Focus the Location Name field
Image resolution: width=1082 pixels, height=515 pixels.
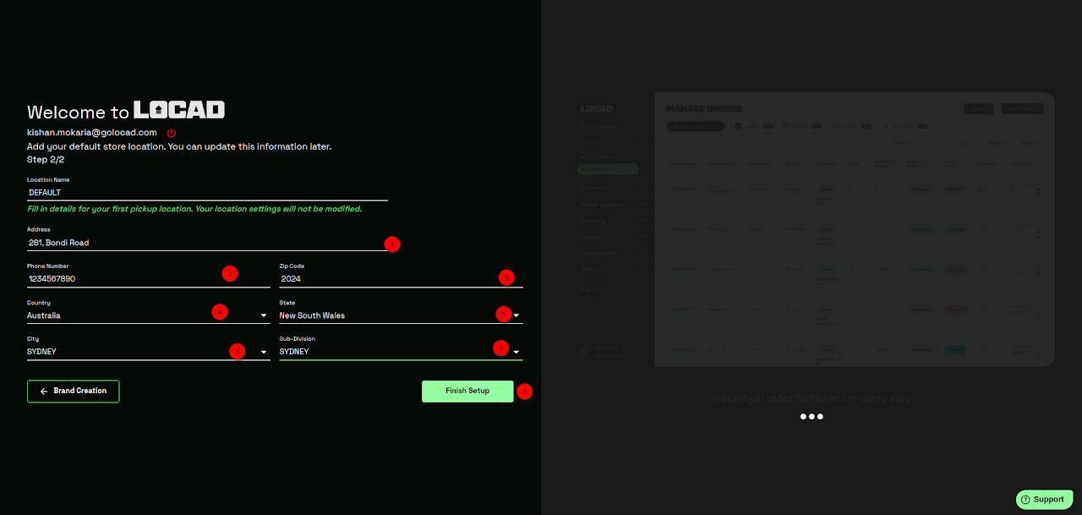tap(207, 193)
